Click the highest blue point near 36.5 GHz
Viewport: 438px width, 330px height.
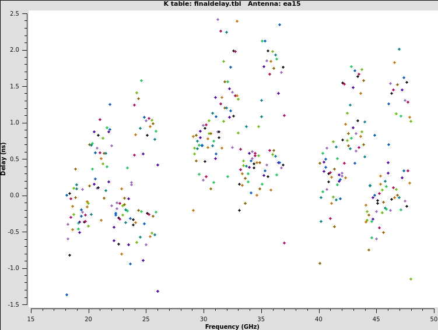[279, 24]
